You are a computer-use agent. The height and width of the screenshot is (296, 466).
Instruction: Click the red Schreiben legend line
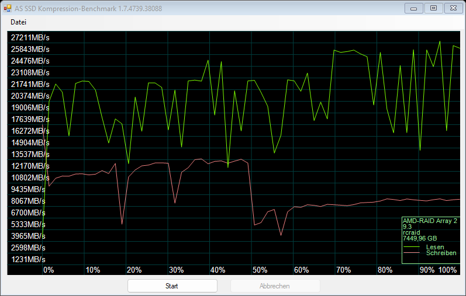(x=412, y=253)
